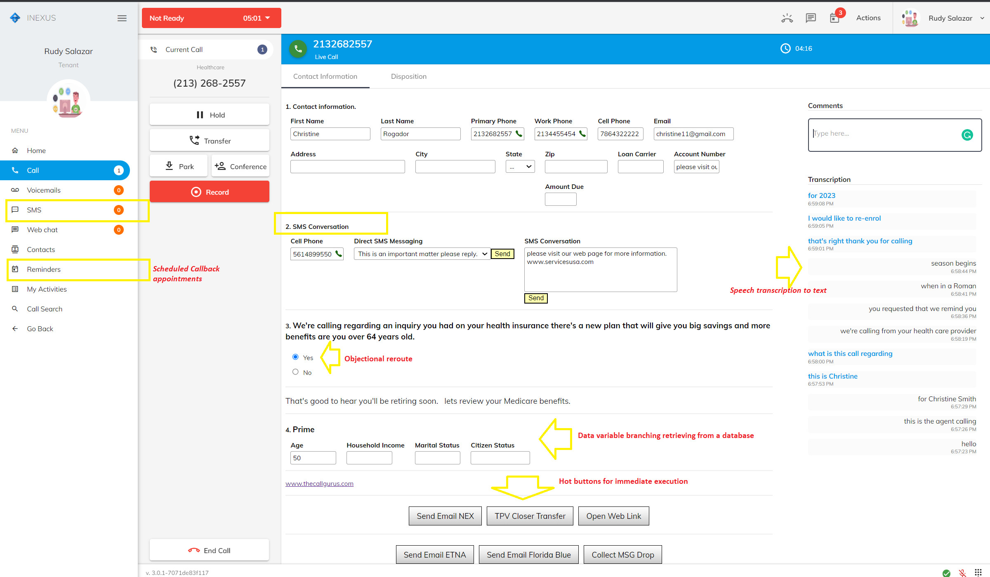This screenshot has height=577, width=990.
Task: Open the www.thecallgurus.com link
Action: [319, 483]
